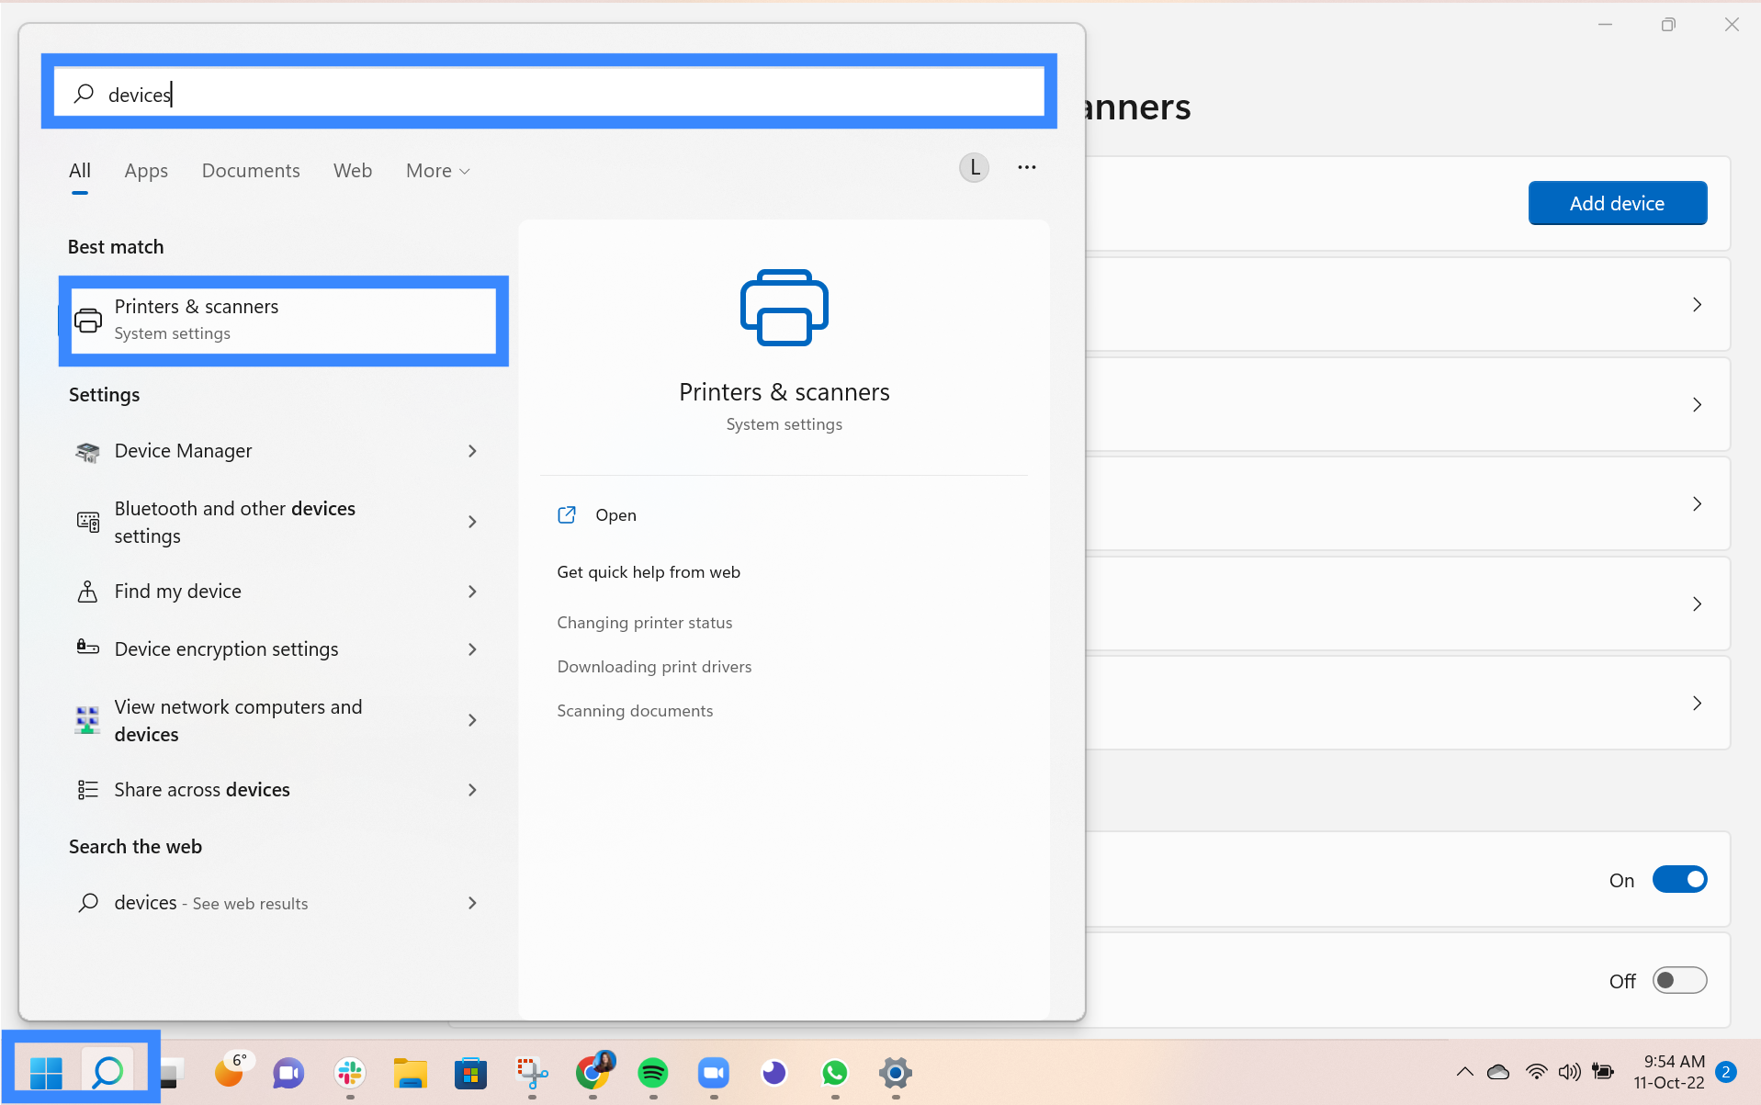Switch to the Documents search tab
Screen dimensions: 1761x1105
click(251, 171)
